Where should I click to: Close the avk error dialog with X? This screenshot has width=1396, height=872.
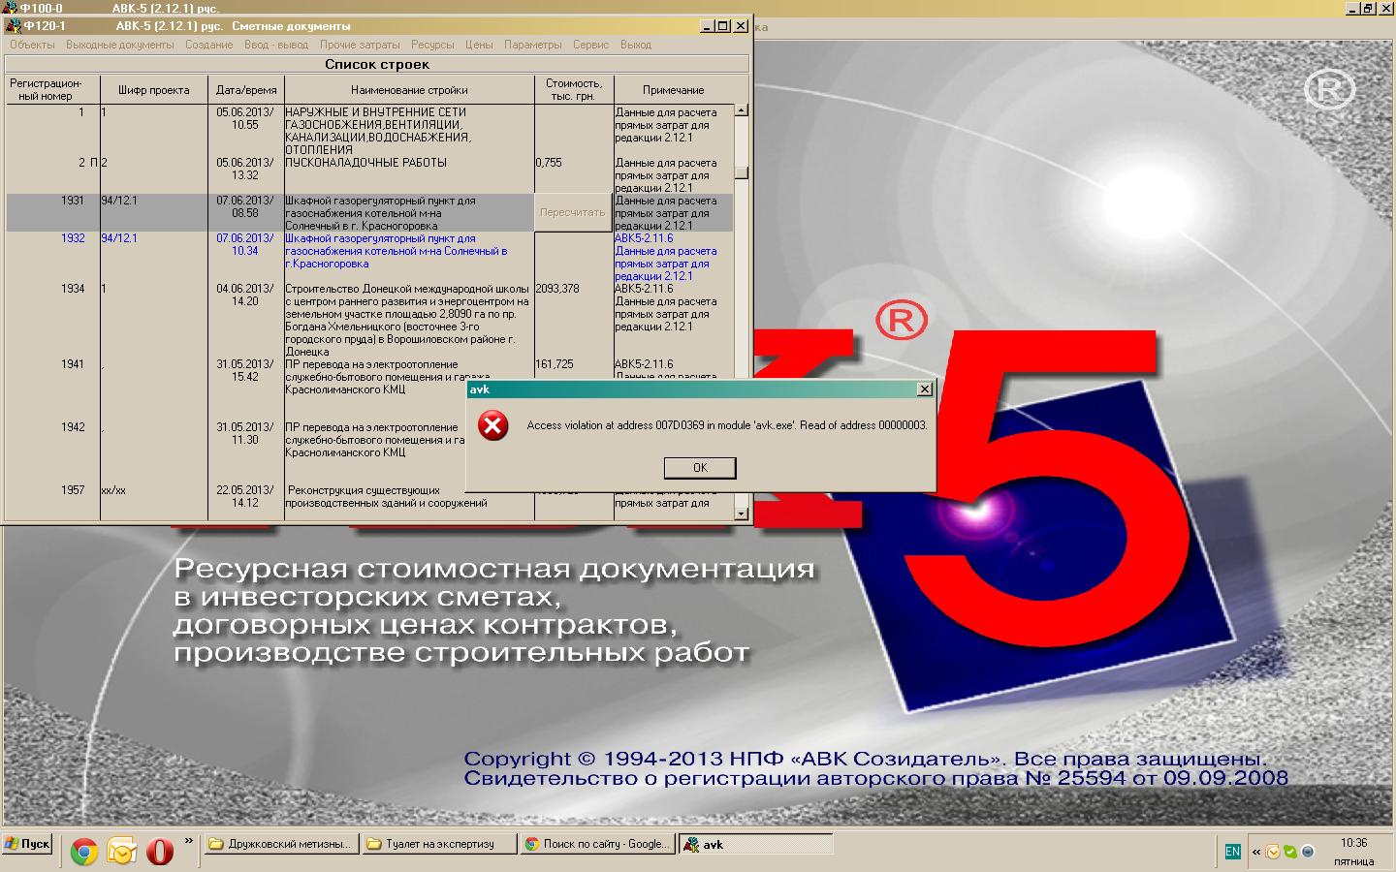coord(924,389)
